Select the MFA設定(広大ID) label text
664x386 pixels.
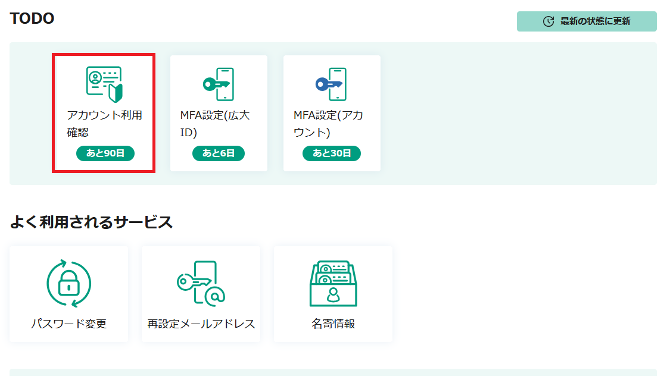coord(215,124)
